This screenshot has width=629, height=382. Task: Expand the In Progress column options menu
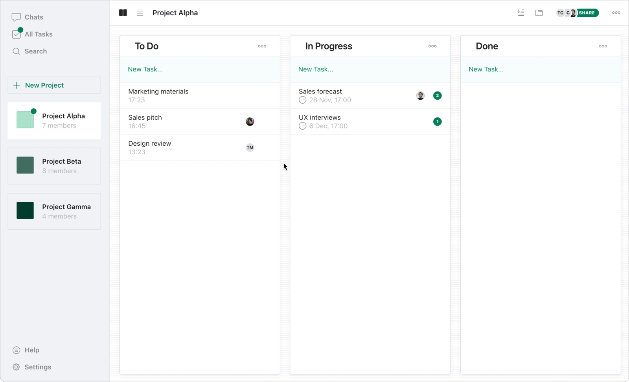[432, 46]
